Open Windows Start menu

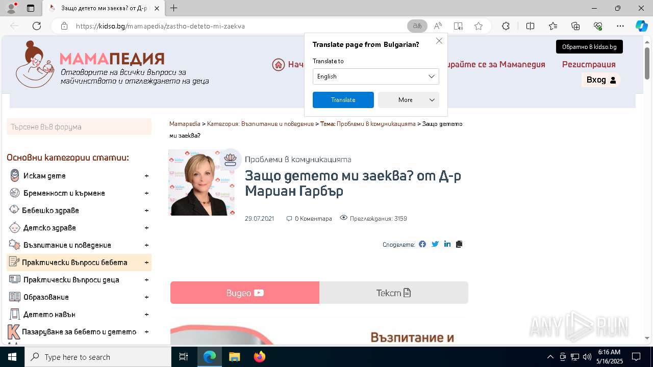pyautogui.click(x=12, y=357)
